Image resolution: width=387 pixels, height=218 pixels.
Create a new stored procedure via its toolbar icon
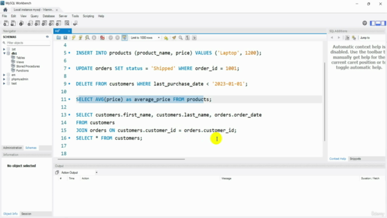pyautogui.click(x=51, y=23)
